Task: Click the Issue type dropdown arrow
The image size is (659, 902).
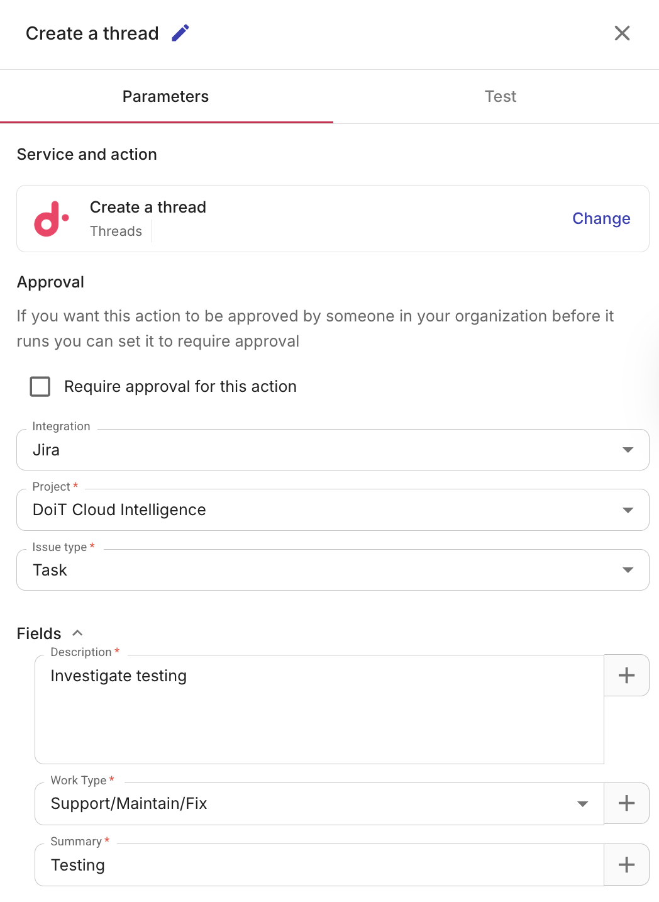Action: pos(628,570)
